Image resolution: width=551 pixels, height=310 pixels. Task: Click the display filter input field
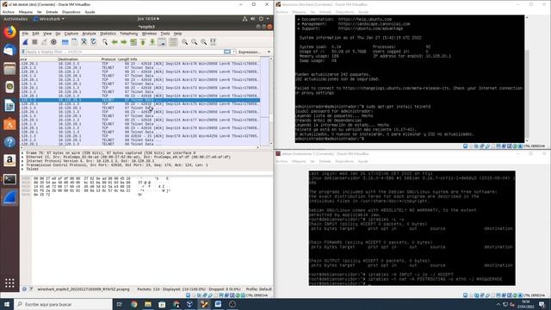pyautogui.click(x=124, y=52)
